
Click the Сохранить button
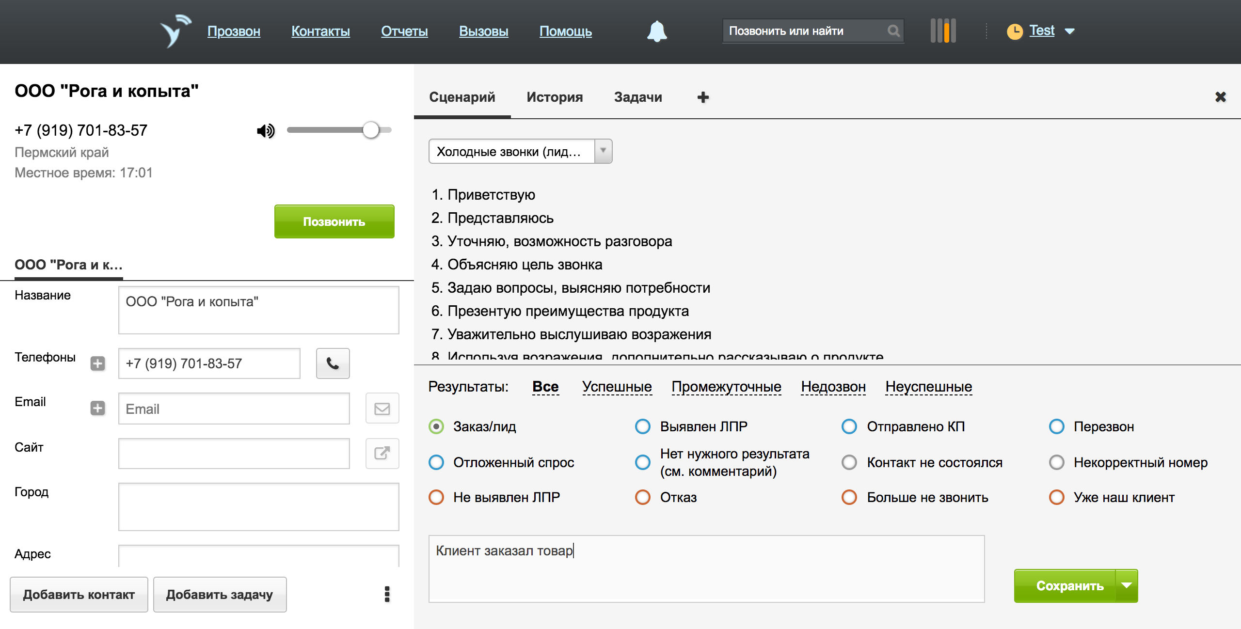(x=1065, y=585)
